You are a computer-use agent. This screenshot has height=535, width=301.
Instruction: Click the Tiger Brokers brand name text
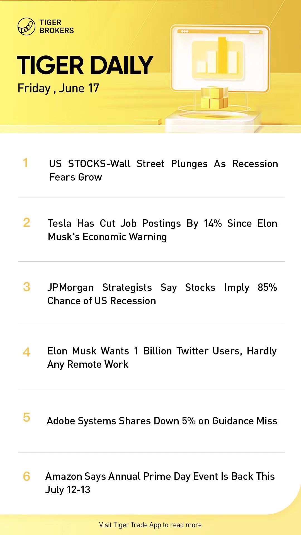tap(57, 27)
